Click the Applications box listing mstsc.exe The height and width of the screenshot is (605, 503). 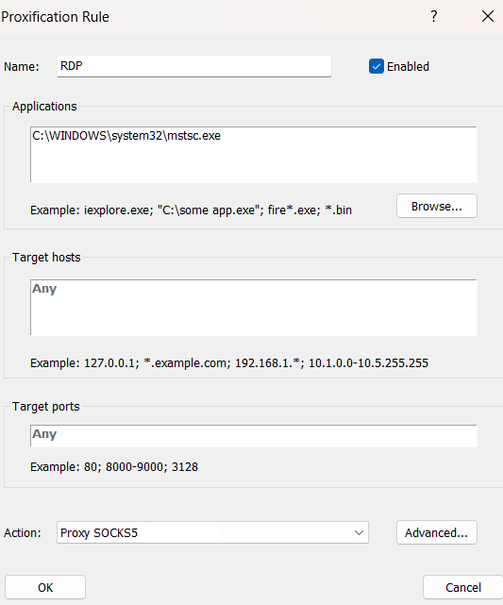point(254,155)
